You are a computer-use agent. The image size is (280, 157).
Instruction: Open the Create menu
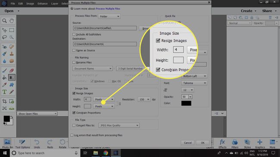click(x=249, y=11)
